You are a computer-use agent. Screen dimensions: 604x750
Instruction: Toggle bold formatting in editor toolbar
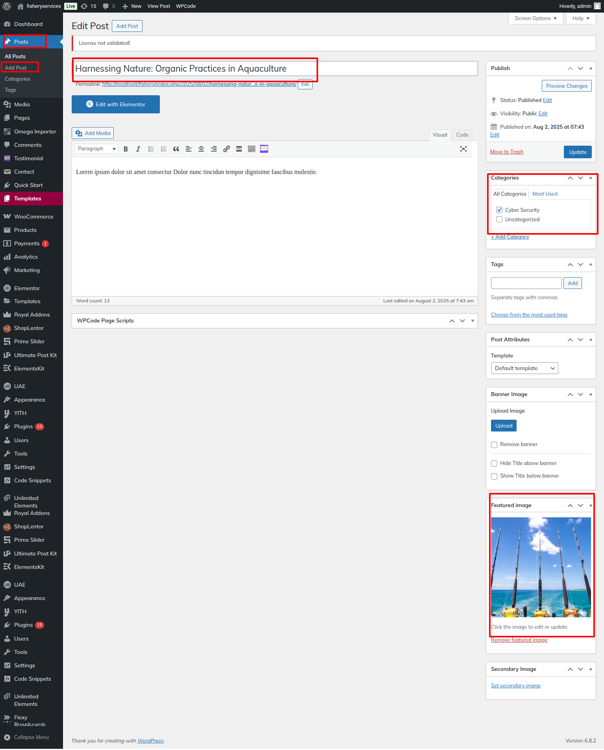click(x=126, y=149)
